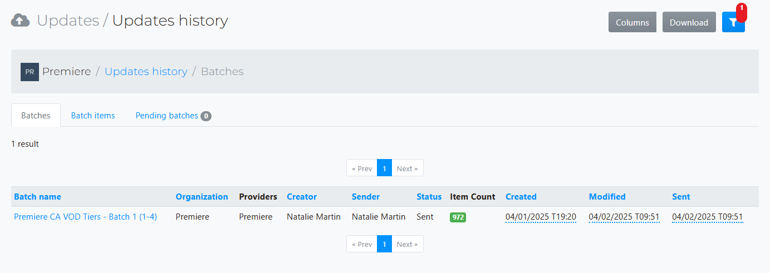
Task: Sort table by Creator column
Action: click(x=302, y=197)
